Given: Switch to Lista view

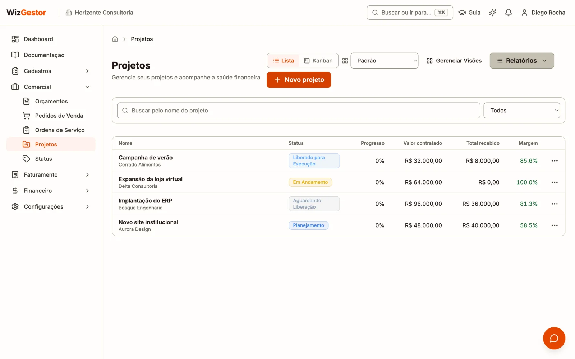Looking at the screenshot, I should 284,61.
